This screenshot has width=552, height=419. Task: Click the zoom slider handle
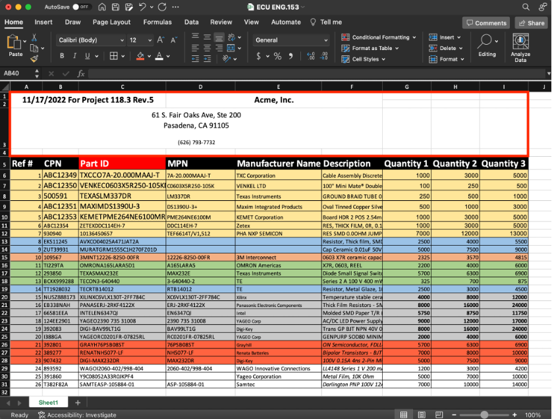(484, 415)
